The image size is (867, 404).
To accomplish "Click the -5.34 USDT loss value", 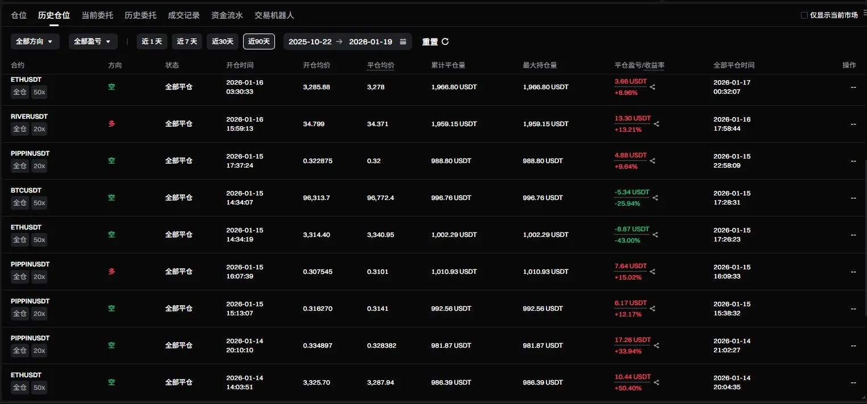I will [632, 192].
